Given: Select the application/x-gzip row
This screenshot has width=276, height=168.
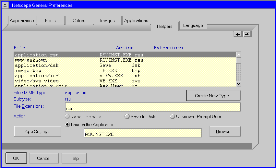Looking at the screenshot, I should click(x=125, y=85).
